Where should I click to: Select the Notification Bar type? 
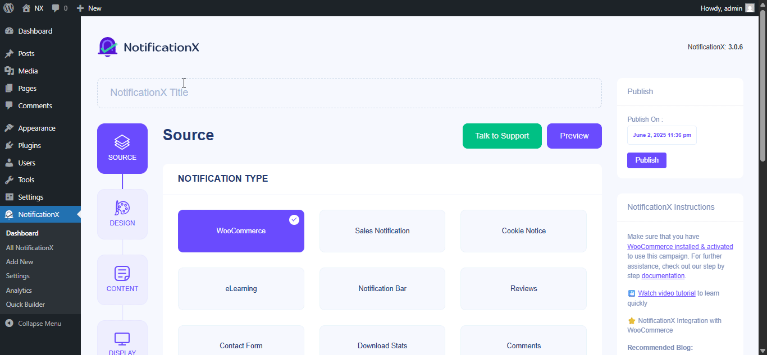[382, 289]
